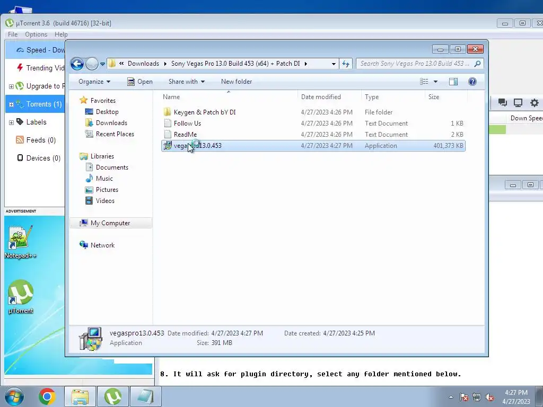Viewport: 543px width, 407px height.
Task: Select the vegaspro13.0.453 application file
Action: point(313,146)
